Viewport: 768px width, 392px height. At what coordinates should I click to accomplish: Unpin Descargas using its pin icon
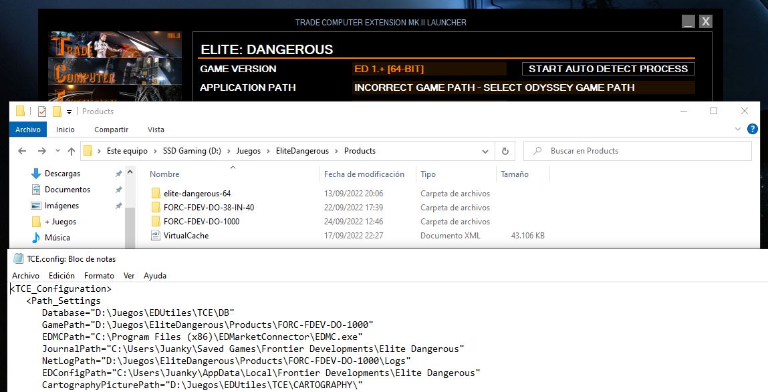tap(118, 174)
